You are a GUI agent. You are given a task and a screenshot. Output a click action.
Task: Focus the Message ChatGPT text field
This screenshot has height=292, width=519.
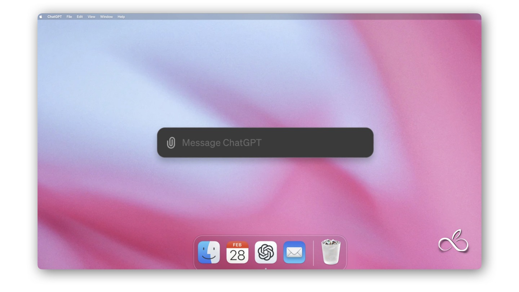click(265, 143)
